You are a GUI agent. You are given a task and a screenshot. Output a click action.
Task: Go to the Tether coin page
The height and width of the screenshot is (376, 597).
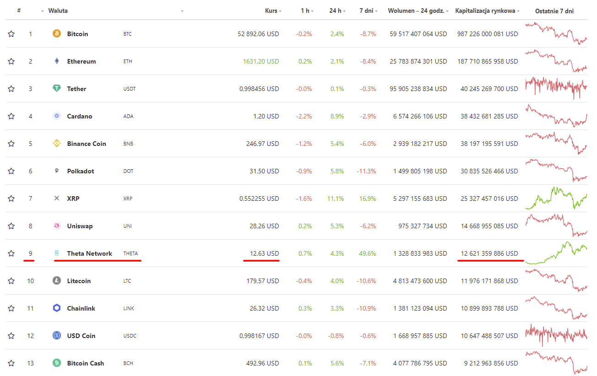pos(76,89)
